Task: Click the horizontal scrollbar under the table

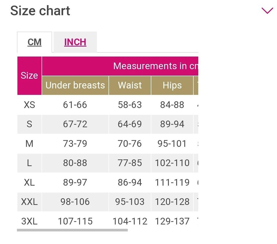Action: tap(72, 230)
